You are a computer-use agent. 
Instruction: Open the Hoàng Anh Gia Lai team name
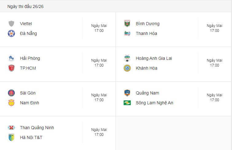tap(154, 58)
